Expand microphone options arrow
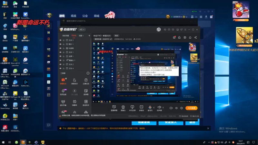The width and height of the screenshot is (258, 145). [154, 108]
